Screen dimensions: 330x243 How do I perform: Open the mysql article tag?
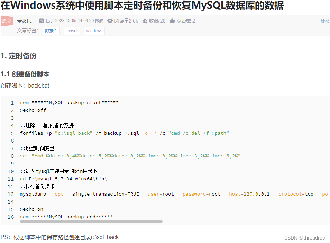pyautogui.click(x=72, y=31)
